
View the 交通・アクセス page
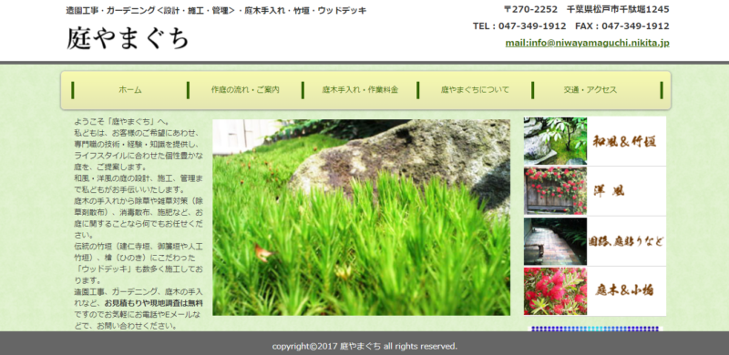[x=590, y=90]
